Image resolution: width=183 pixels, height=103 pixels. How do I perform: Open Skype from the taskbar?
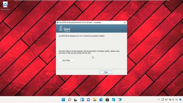click(114, 100)
